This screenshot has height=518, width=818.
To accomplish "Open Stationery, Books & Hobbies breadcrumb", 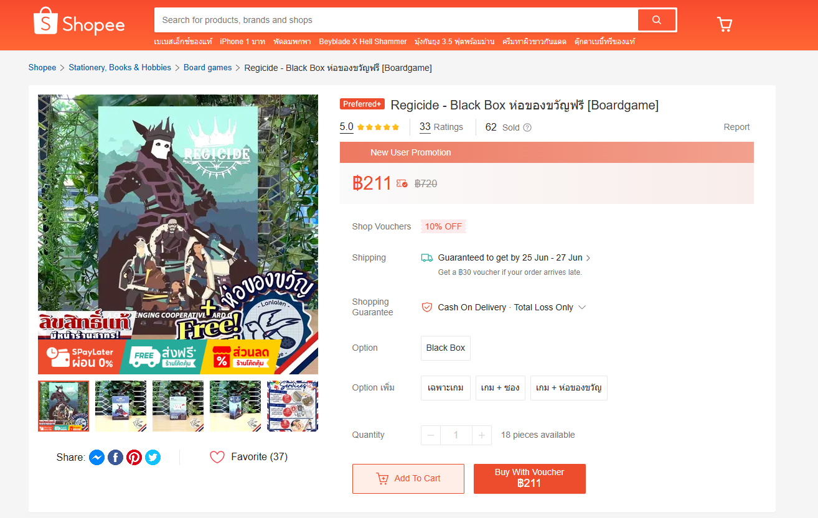I will pos(120,68).
